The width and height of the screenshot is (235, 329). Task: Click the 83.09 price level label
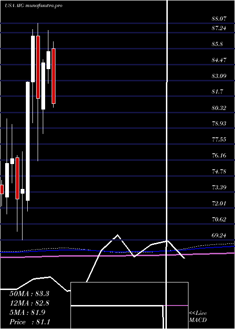point(219,76)
